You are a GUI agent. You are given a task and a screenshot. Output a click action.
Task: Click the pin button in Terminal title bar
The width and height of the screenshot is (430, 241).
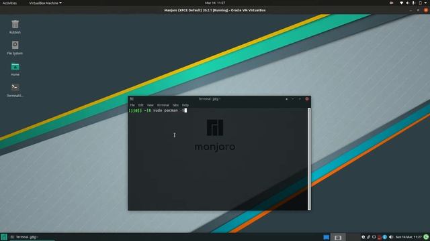click(x=287, y=99)
